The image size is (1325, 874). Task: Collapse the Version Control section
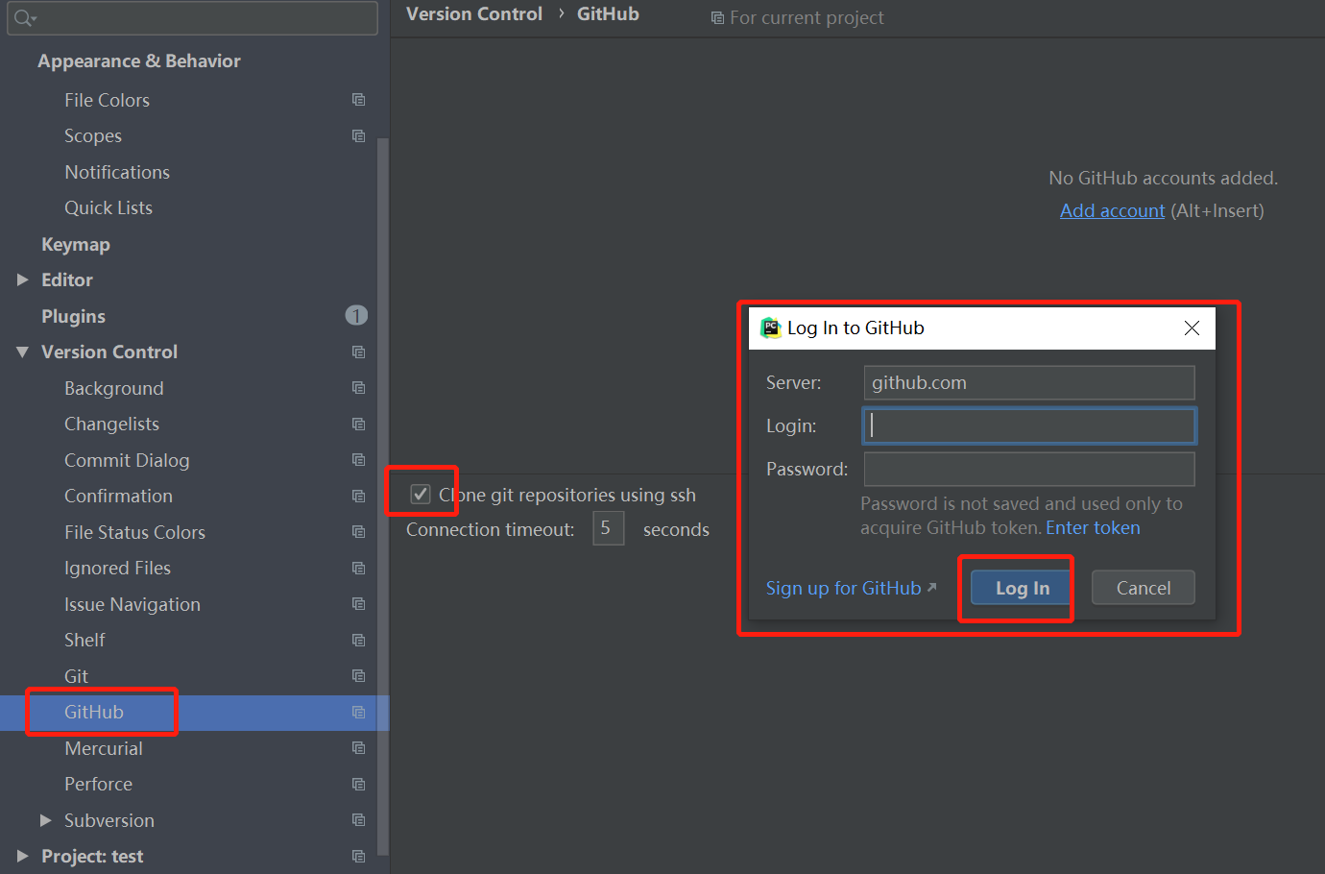point(23,352)
